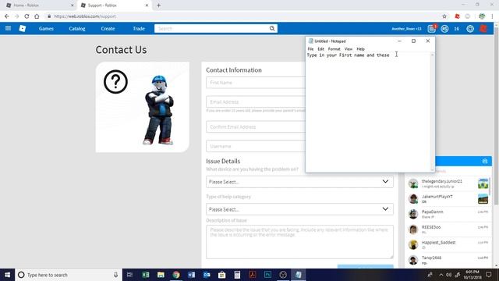Open Photoshop from the taskbar
The height and width of the screenshot is (281, 499).
click(267, 275)
